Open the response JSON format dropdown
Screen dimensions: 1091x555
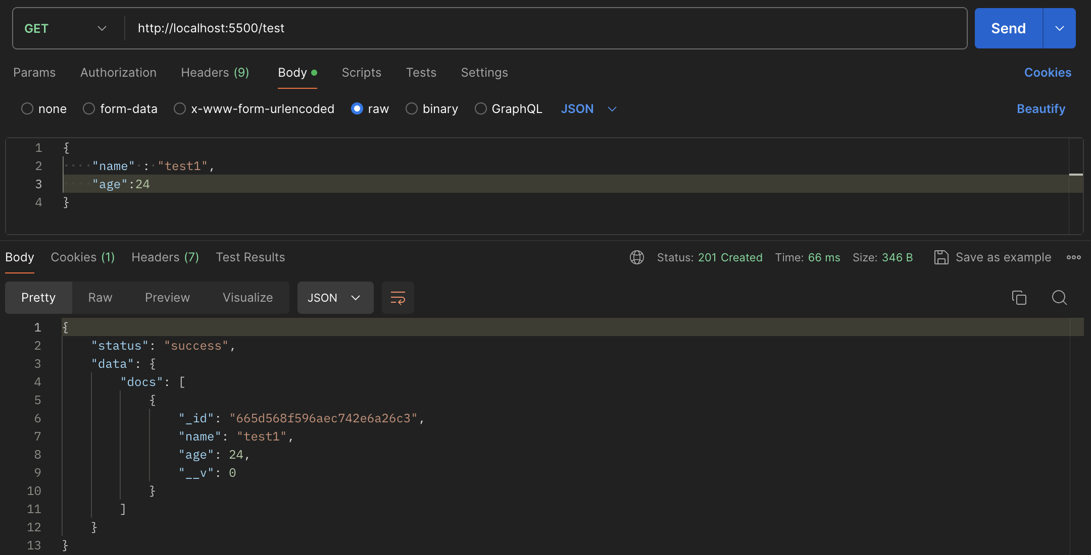tap(335, 298)
